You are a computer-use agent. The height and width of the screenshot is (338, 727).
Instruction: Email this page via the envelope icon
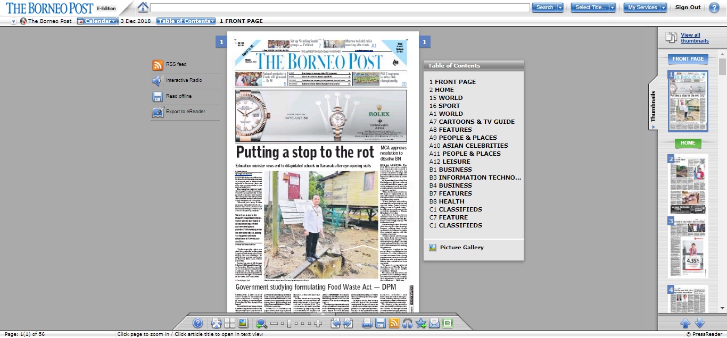tap(434, 323)
